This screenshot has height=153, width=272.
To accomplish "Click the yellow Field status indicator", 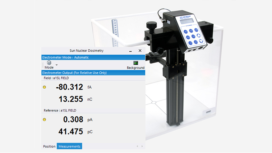I will (44, 87).
